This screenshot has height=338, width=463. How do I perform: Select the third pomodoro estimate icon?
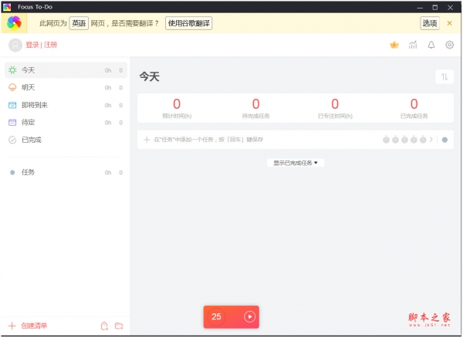click(x=404, y=140)
